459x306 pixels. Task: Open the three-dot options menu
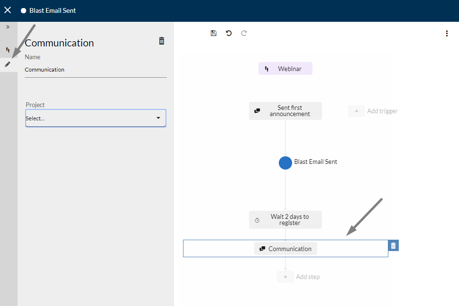click(x=447, y=33)
